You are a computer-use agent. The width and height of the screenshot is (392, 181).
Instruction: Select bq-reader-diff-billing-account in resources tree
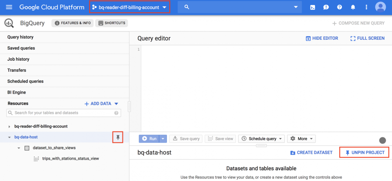(x=41, y=126)
